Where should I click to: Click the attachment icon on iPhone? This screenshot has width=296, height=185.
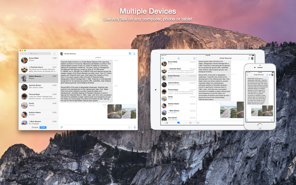click(x=247, y=120)
